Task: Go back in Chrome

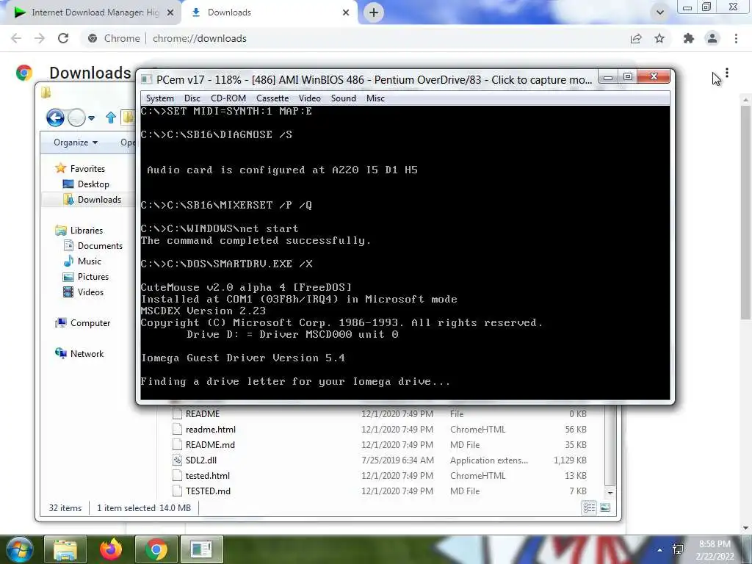Action: tap(16, 38)
